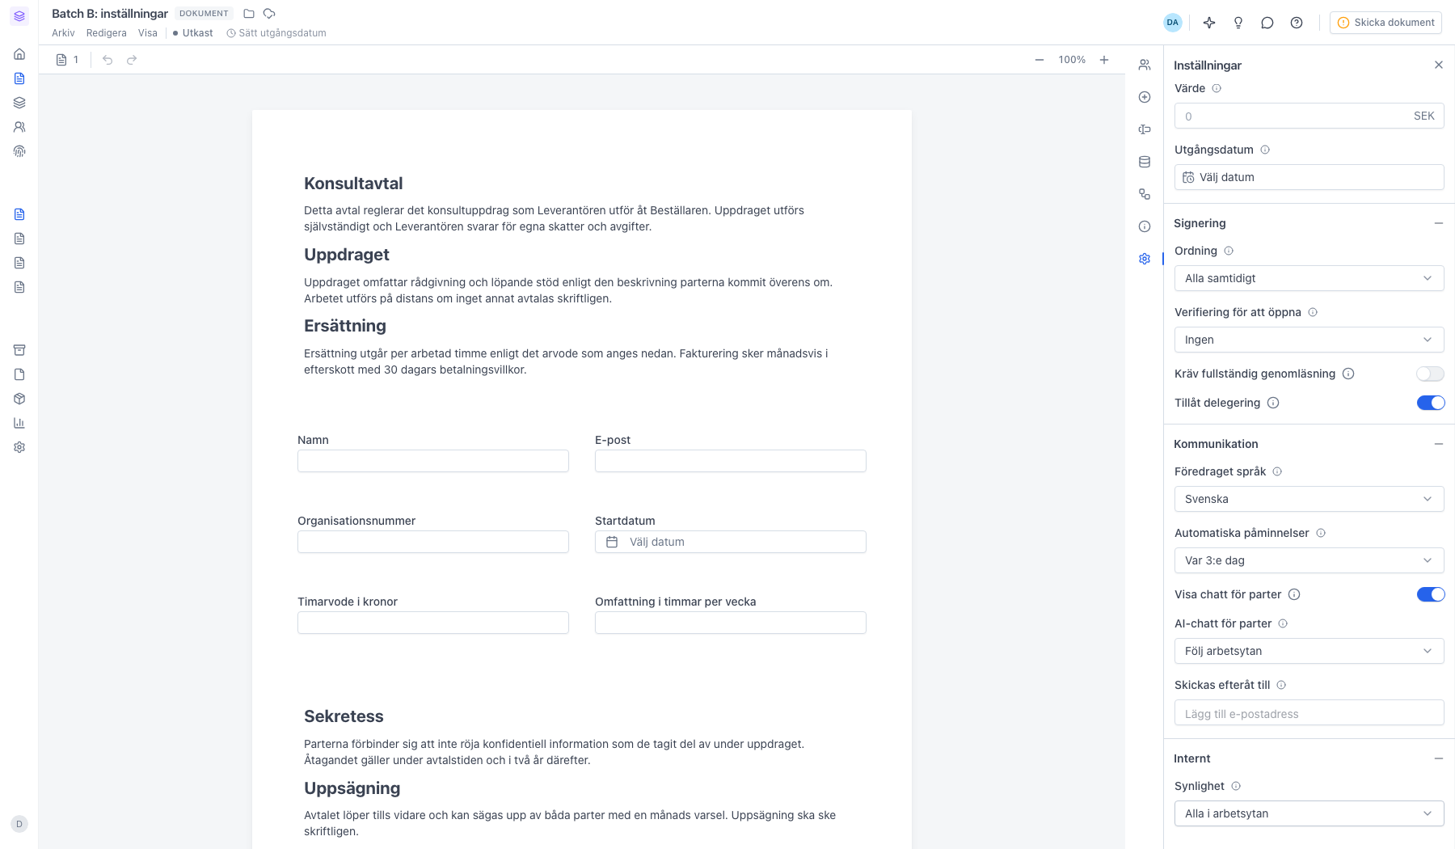Click Välj datum under Utgångsdatum
Image resolution: width=1455 pixels, height=849 pixels.
tap(1309, 177)
